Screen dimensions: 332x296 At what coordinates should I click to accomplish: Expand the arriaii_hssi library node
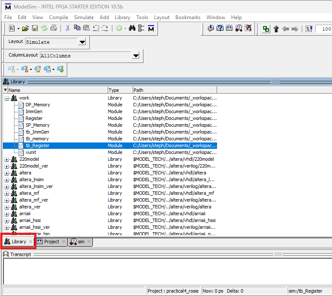6,221
